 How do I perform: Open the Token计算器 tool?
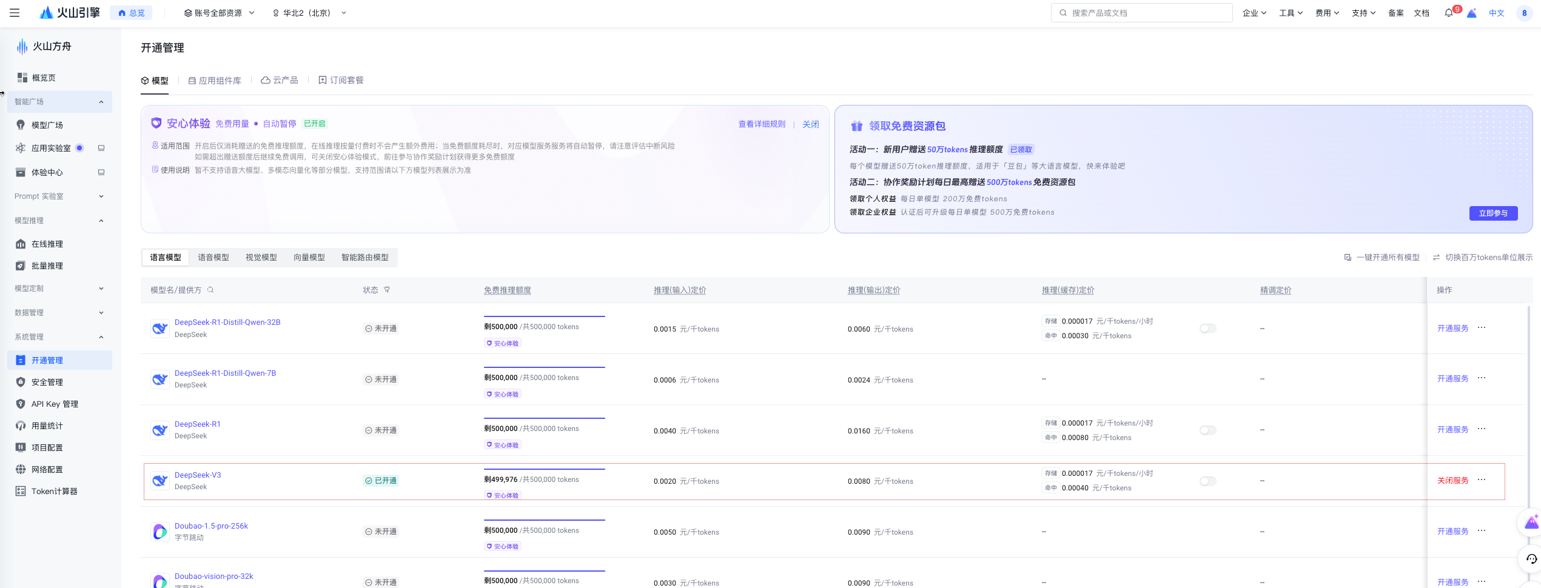pyautogui.click(x=55, y=491)
